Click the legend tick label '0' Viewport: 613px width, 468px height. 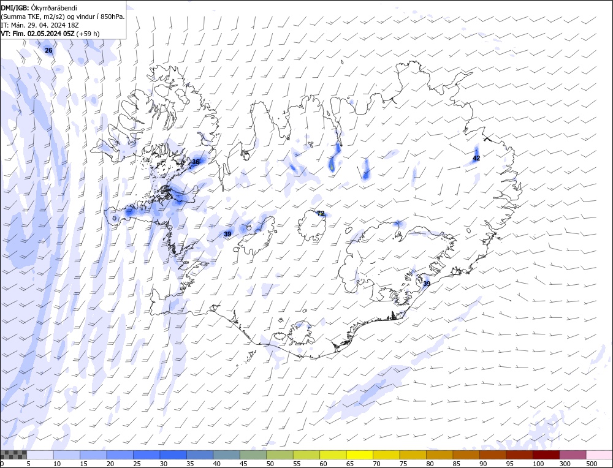pyautogui.click(x=2, y=464)
